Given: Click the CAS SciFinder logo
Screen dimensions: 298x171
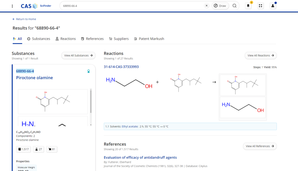Looking at the screenshot, I should pos(36,6).
